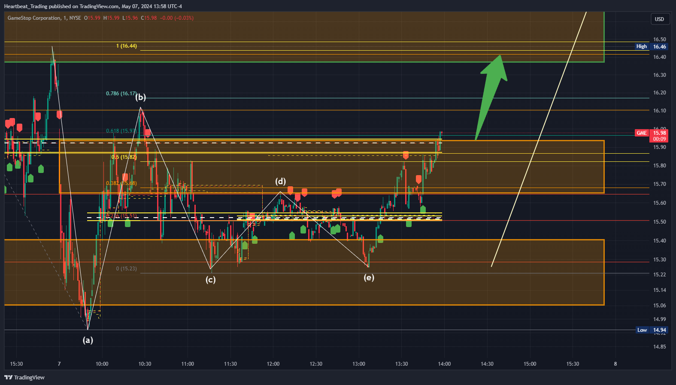Click the 14:00 time axis label

[x=444, y=364]
